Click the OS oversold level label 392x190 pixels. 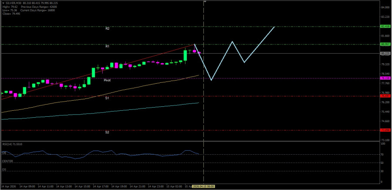(x=4, y=170)
